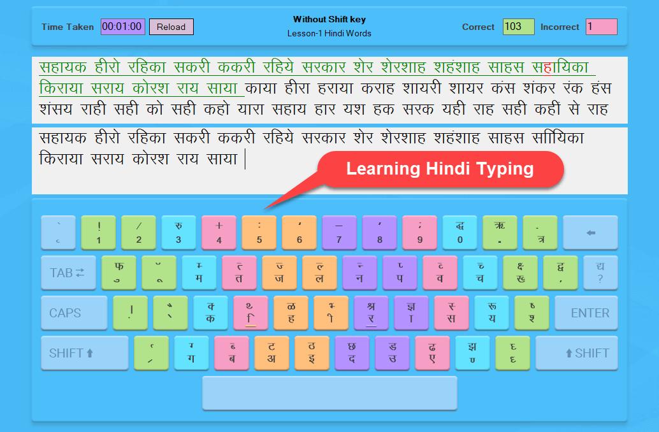This screenshot has height=432, width=659.
Task: Click the ज key
Action: pyautogui.click(x=279, y=273)
